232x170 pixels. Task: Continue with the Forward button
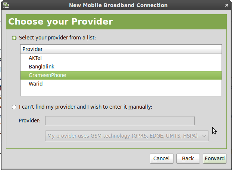coord(214,158)
